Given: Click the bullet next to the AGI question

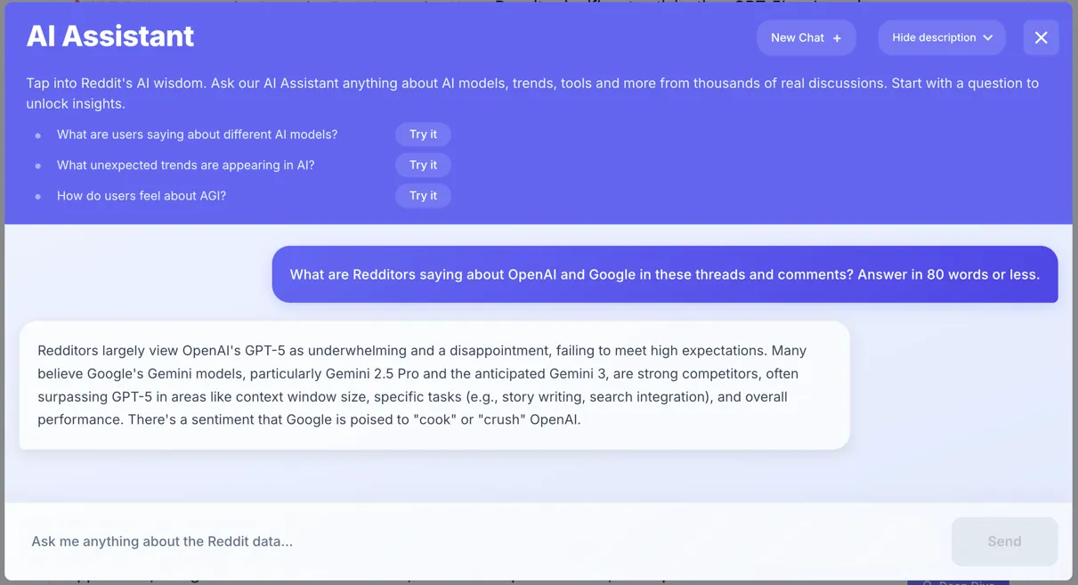Looking at the screenshot, I should click(x=37, y=196).
